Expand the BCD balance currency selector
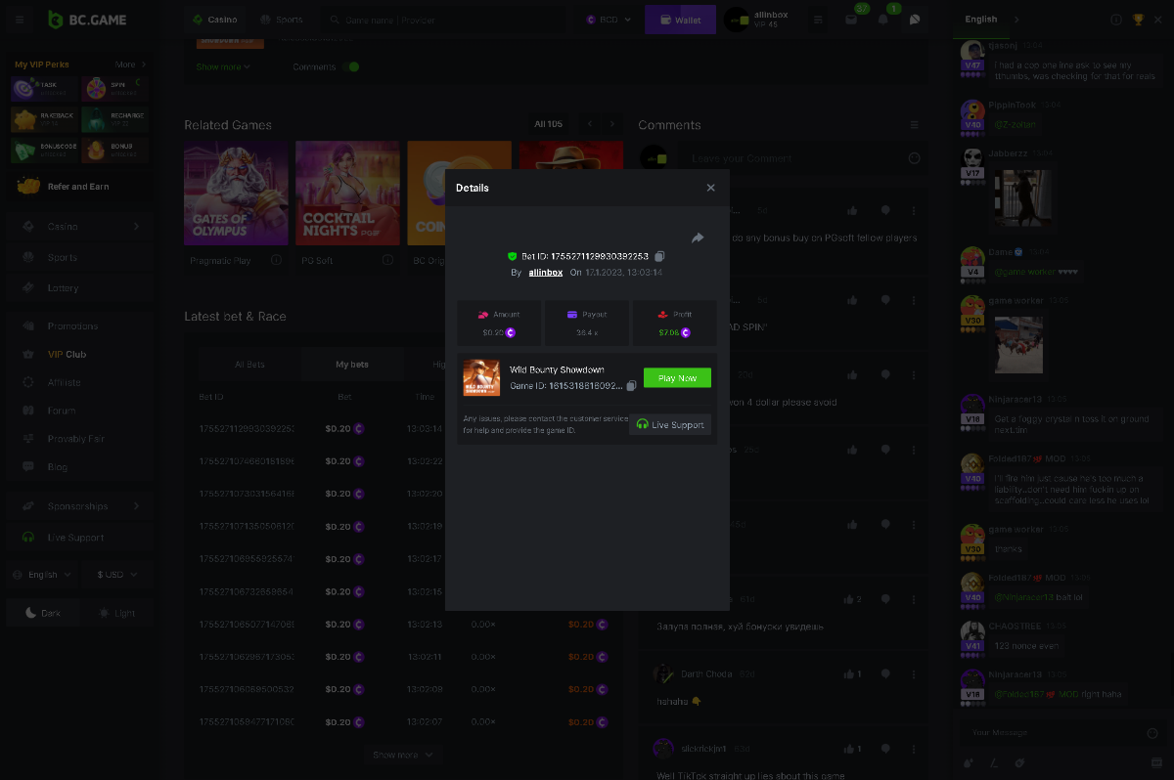 pos(609,20)
